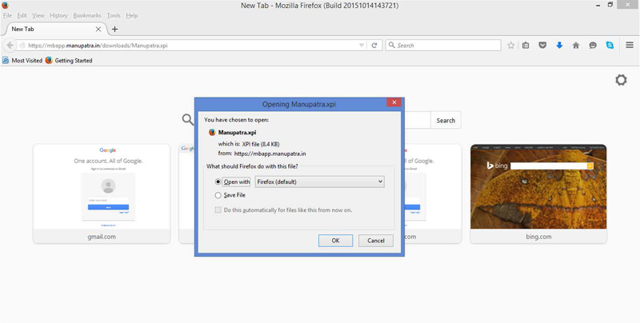Open the new tab page settings gear
This screenshot has width=640, height=323.
pyautogui.click(x=621, y=80)
